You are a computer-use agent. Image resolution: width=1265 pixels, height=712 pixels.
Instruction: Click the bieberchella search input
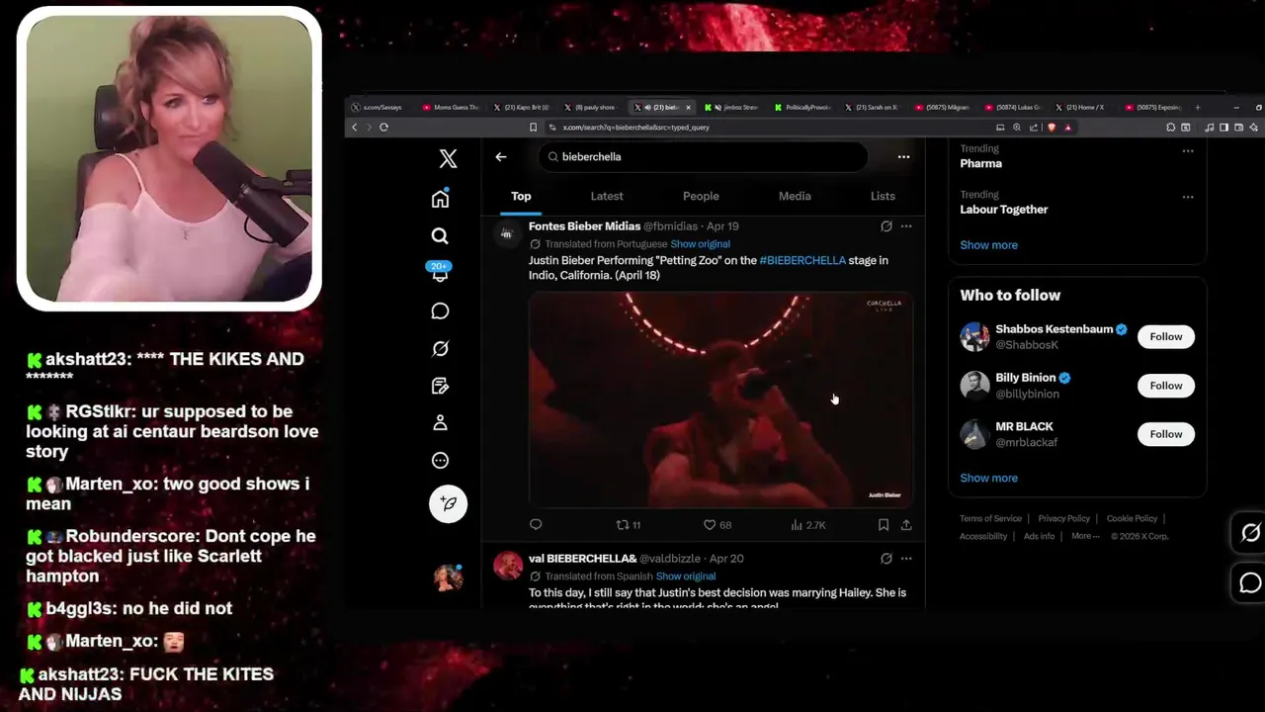[703, 156]
